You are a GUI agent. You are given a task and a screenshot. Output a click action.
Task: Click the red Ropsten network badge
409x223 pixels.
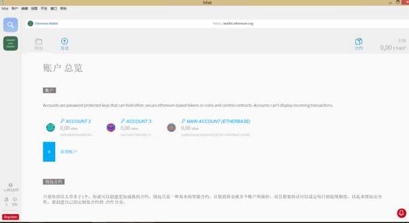coord(10,217)
